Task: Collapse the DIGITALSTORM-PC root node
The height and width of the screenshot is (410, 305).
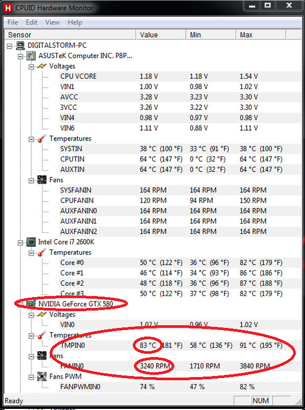Action: click(x=10, y=46)
